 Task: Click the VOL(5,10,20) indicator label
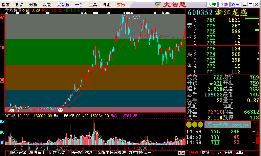click(x=18, y=116)
